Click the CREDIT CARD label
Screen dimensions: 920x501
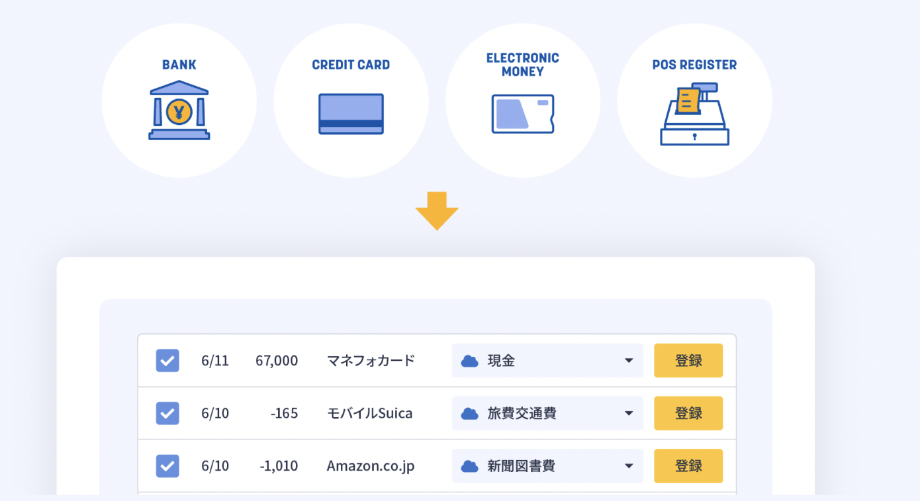[x=351, y=65]
